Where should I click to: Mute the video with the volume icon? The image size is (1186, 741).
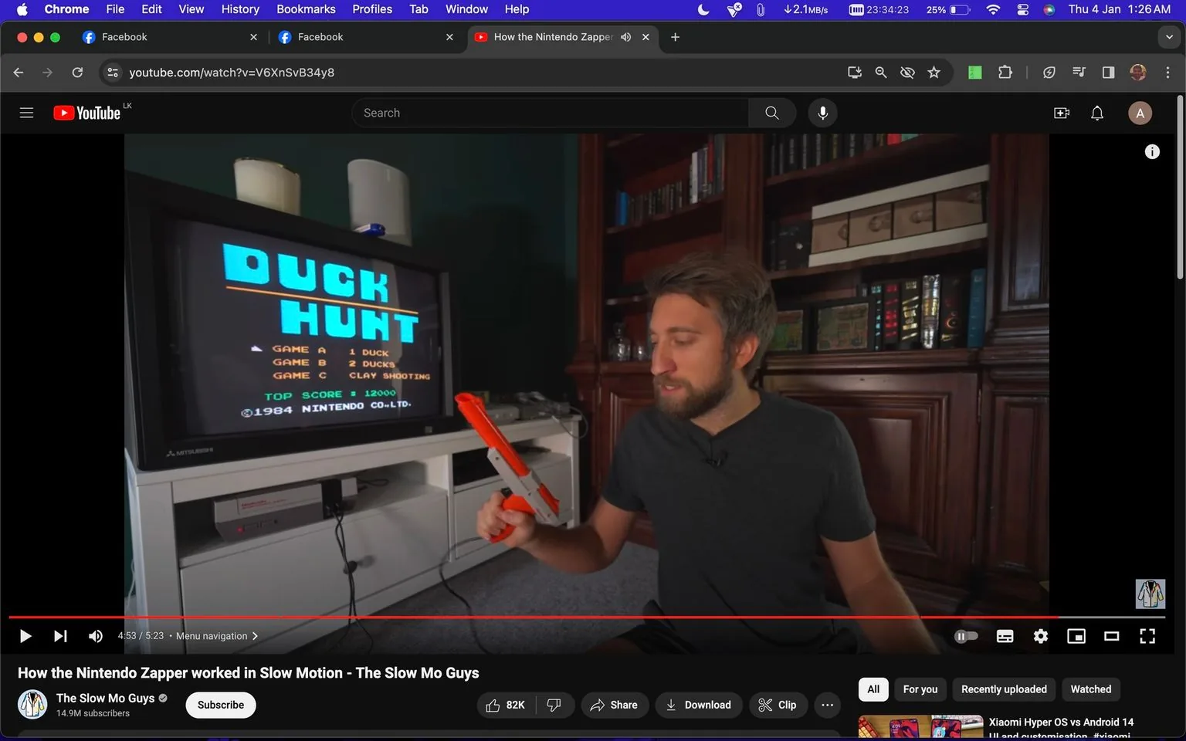pos(95,635)
